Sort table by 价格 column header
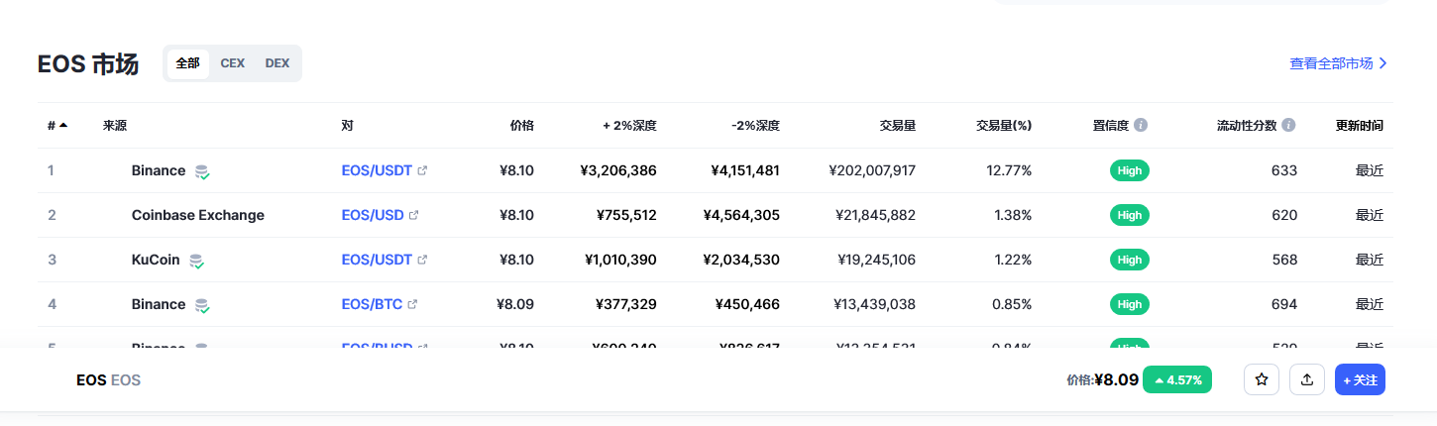 (x=521, y=126)
